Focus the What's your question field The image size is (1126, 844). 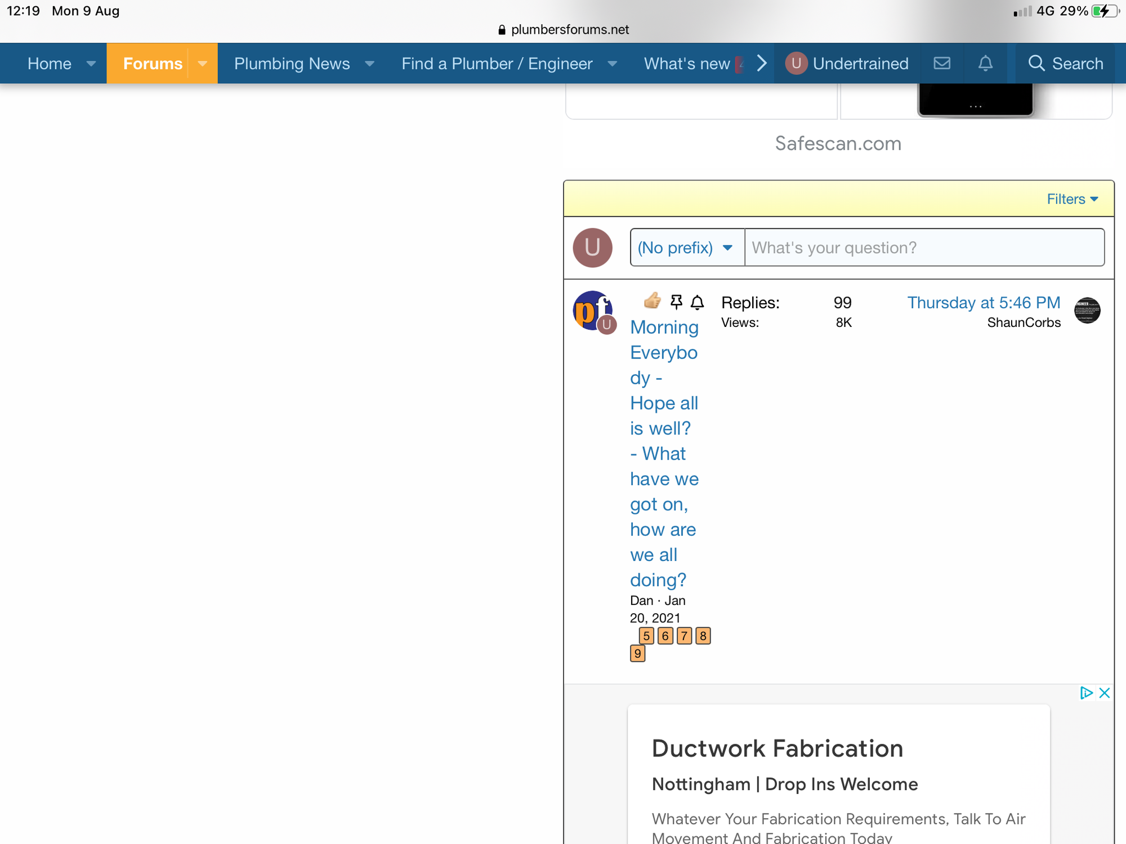tap(924, 248)
